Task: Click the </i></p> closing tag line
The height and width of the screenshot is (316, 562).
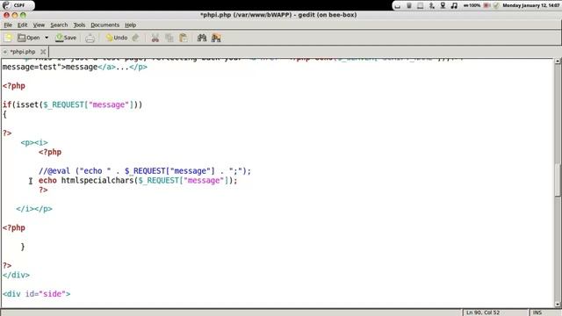Action: (x=34, y=209)
